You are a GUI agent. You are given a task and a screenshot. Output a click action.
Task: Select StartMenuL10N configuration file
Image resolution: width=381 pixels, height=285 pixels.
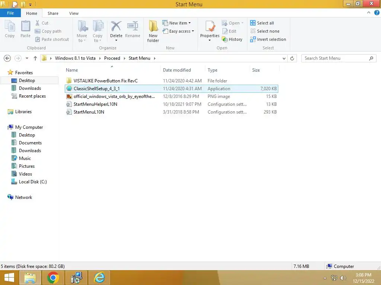(172, 112)
